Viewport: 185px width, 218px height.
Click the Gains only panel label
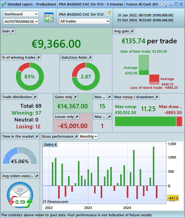63,97
